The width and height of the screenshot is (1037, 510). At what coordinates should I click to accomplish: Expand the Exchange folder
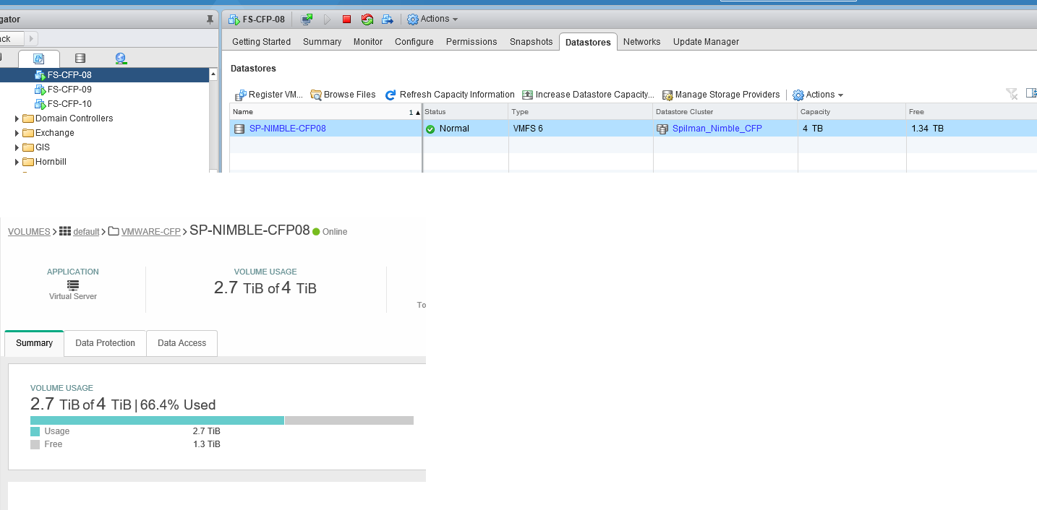[17, 133]
